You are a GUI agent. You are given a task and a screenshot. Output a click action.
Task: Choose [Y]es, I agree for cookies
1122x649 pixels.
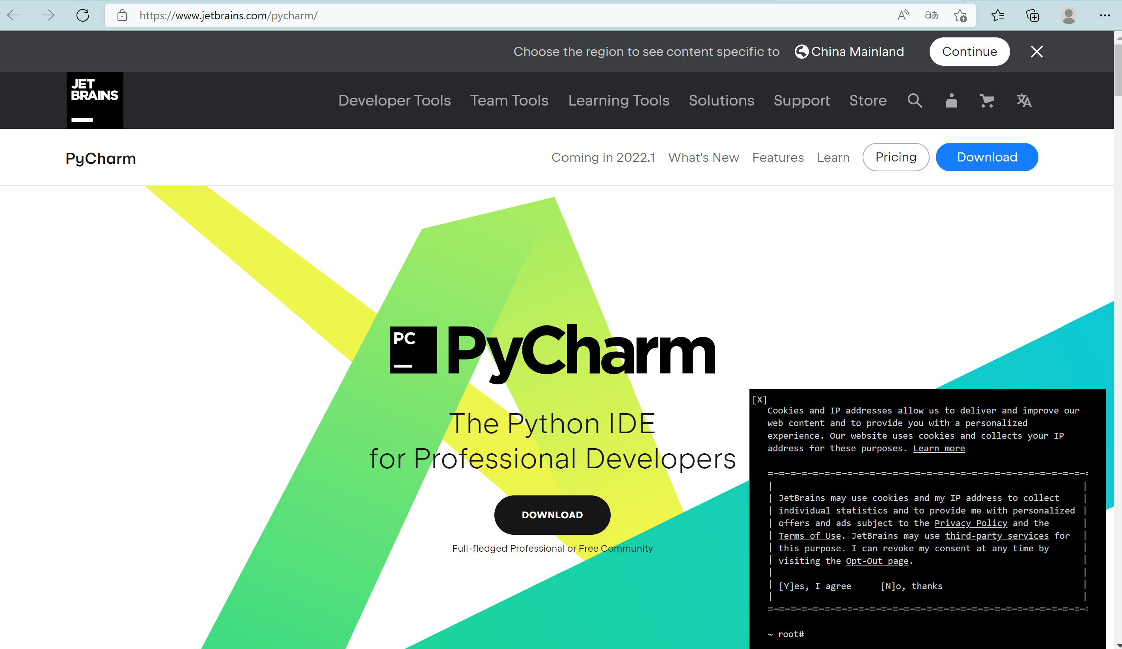(x=814, y=586)
